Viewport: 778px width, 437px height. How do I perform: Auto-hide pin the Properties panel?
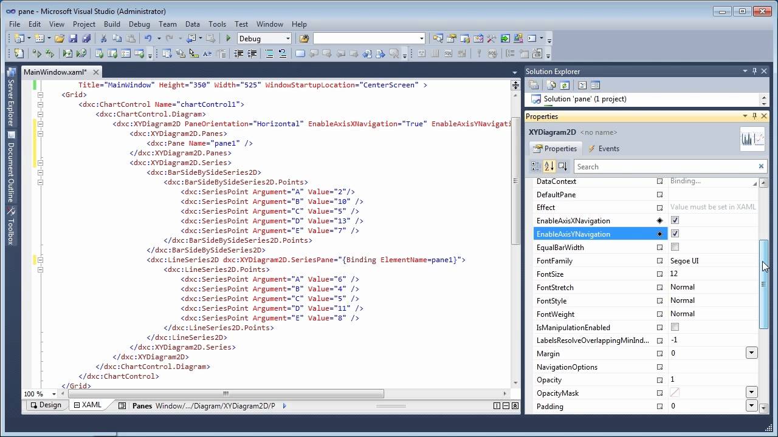pos(754,116)
